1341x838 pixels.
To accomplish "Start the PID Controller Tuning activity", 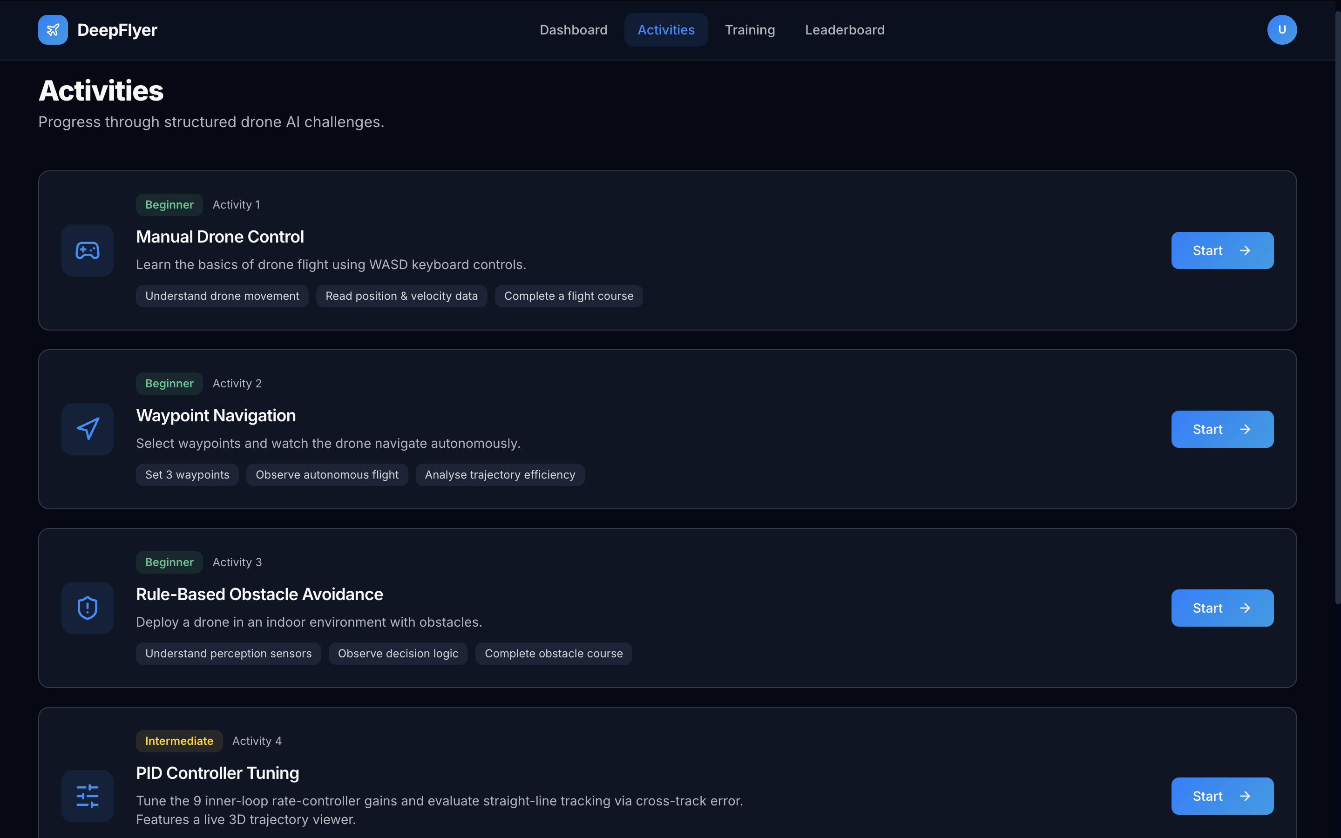I will 1222,796.
